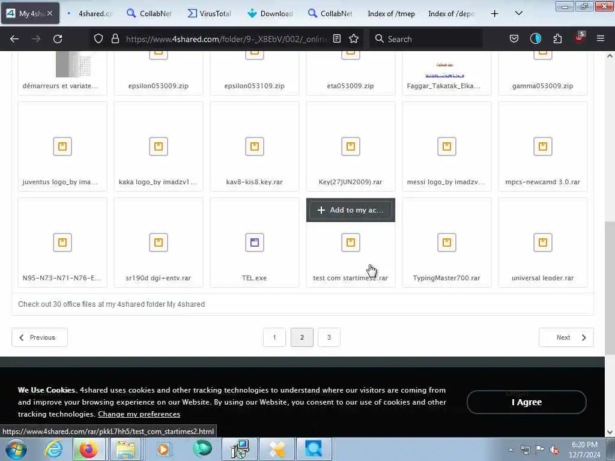Open Windows Explorer folder from taskbar
The width and height of the screenshot is (615, 461).
point(125,449)
